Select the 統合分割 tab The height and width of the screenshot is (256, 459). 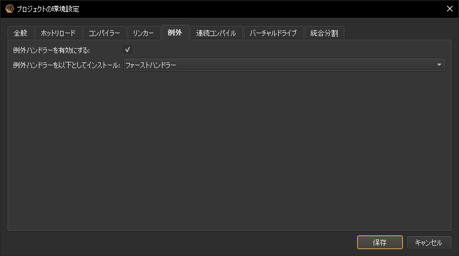324,33
